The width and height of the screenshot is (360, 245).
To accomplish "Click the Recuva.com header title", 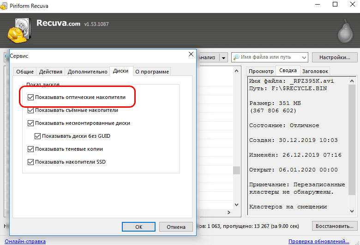I will (x=58, y=23).
